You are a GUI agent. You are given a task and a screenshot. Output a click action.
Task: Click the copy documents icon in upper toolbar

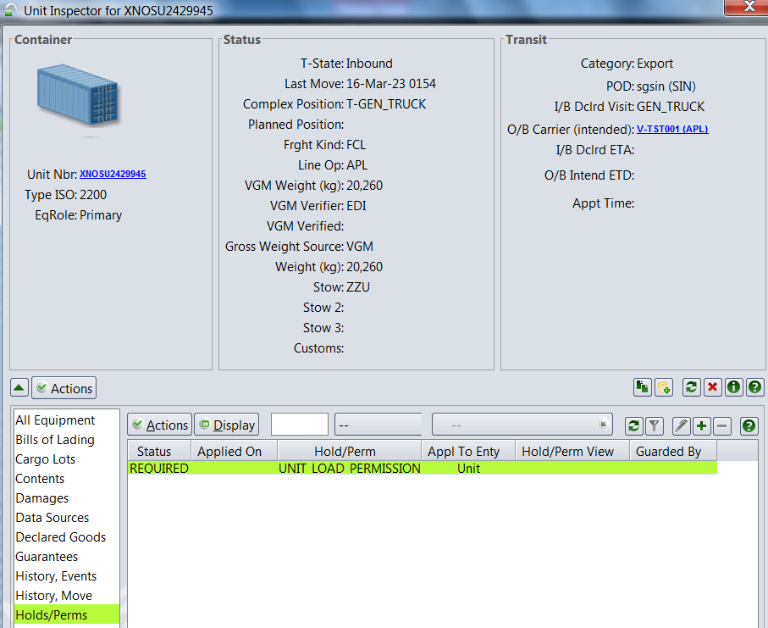642,387
